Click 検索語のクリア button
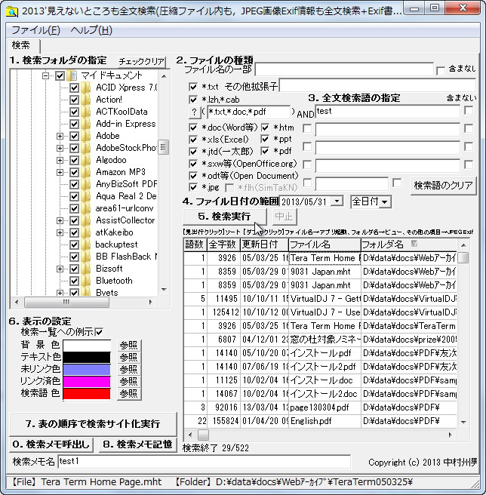 point(443,186)
